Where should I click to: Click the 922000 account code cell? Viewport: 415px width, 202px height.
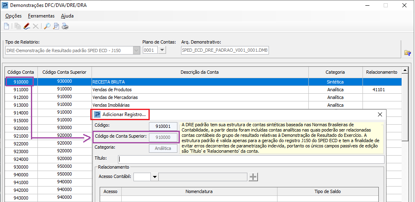[21, 144]
